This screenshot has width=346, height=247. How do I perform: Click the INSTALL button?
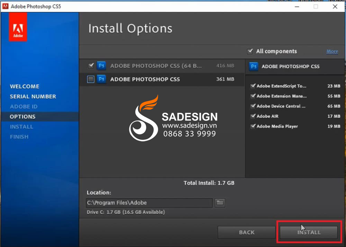click(309, 232)
